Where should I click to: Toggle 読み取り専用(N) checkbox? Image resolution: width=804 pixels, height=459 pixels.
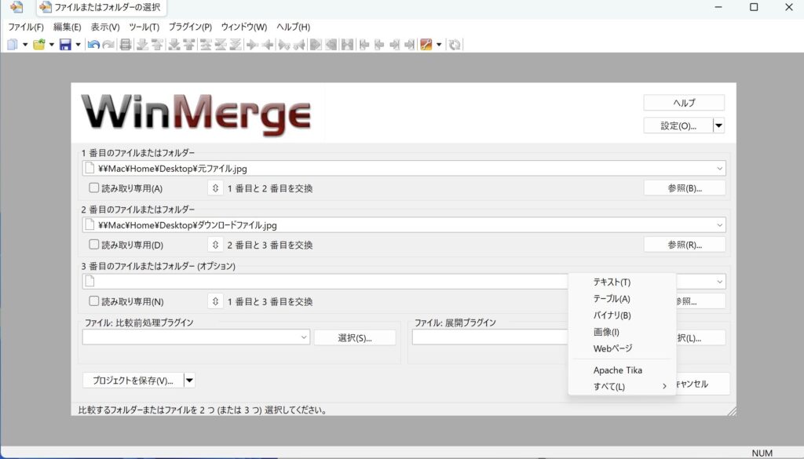tap(94, 301)
